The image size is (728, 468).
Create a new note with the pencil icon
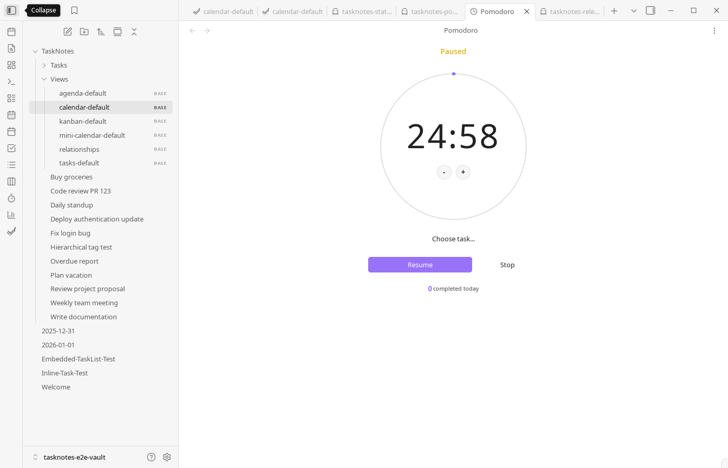click(x=68, y=32)
